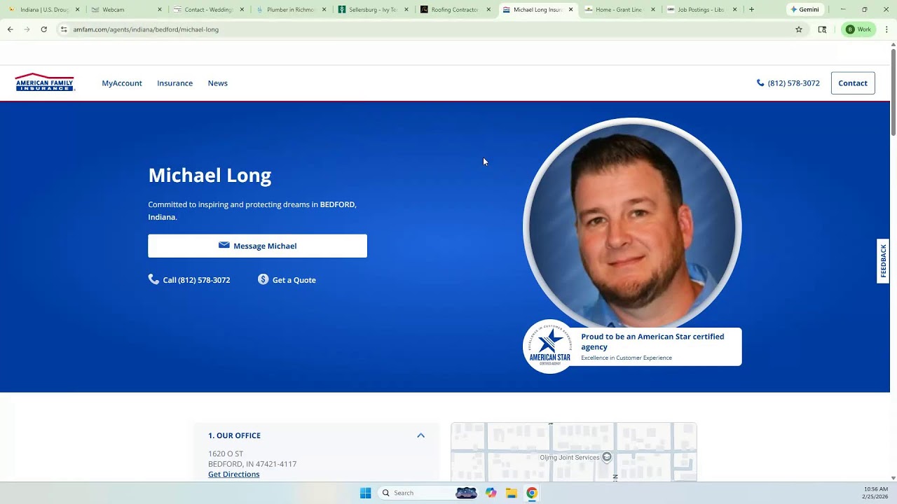The image size is (897, 504).
Task: Close the Webcam tab
Action: [x=160, y=10]
